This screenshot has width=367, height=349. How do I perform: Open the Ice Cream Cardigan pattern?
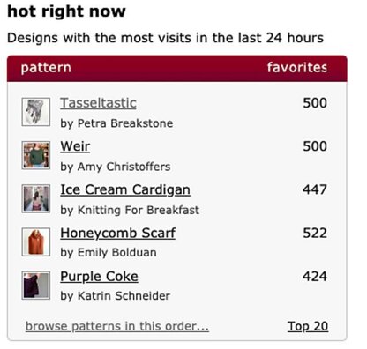pyautogui.click(x=125, y=189)
